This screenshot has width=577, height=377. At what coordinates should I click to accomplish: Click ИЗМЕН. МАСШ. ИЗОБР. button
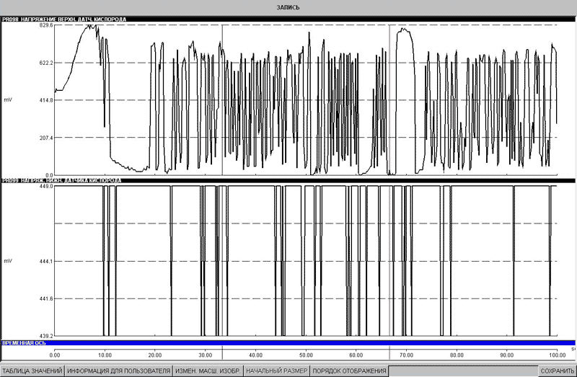pyautogui.click(x=208, y=371)
